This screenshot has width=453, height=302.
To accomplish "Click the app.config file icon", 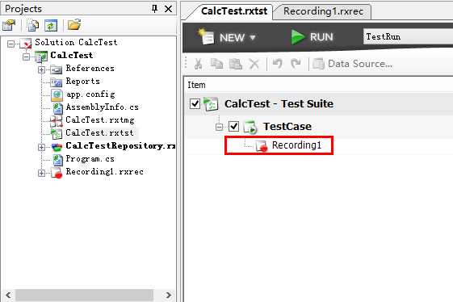I will pyautogui.click(x=57, y=95).
